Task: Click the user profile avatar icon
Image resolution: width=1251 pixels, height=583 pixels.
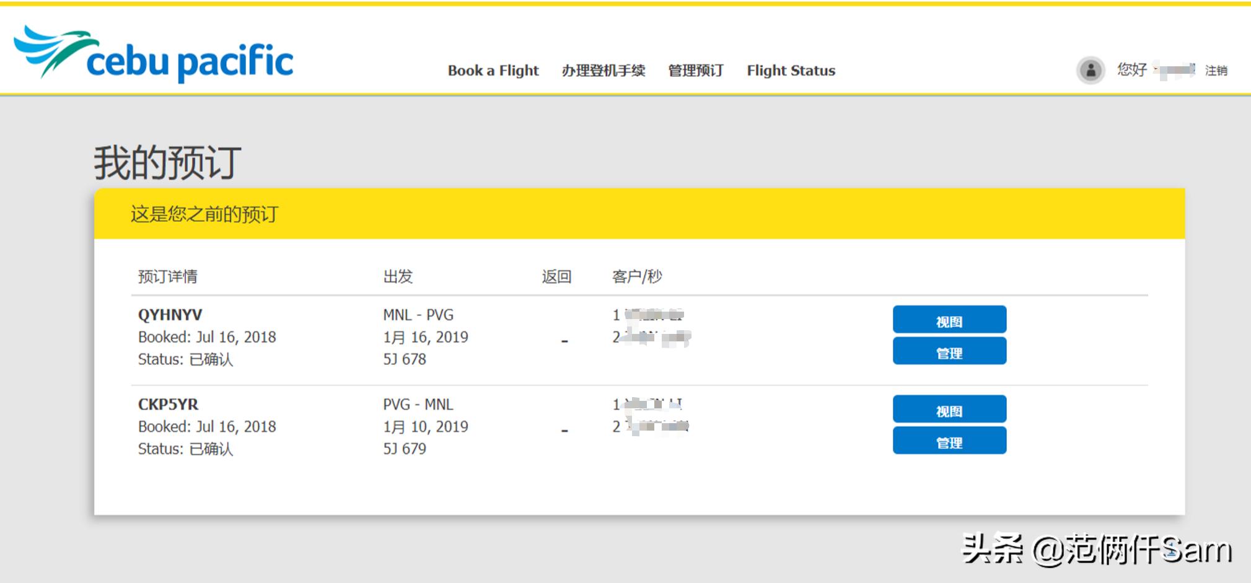Action: pos(1091,70)
